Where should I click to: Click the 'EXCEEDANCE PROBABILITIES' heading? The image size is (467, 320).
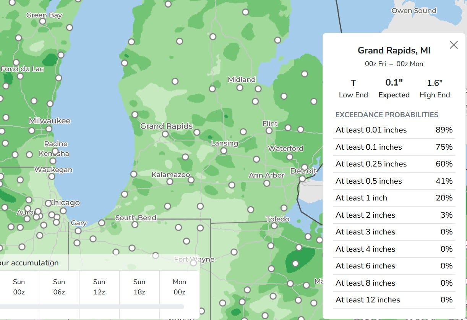tap(387, 115)
